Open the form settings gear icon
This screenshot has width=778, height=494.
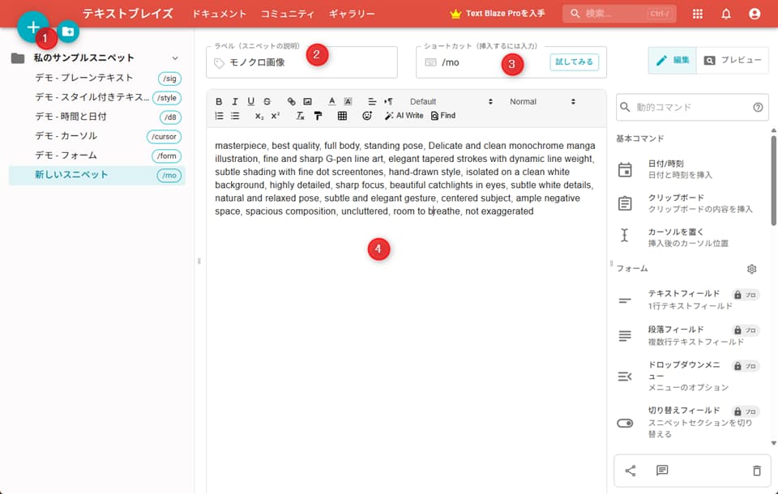[751, 268]
